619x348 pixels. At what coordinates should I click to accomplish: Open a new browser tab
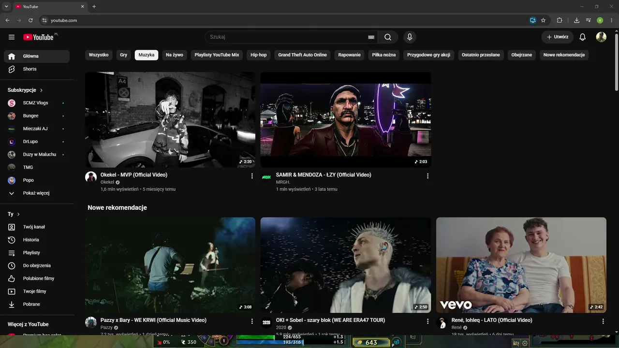pos(94,7)
